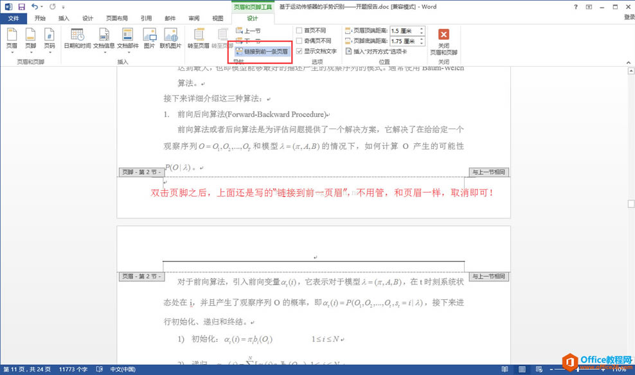Click the zoom out minus button
Image resolution: width=635 pixels, height=375 pixels.
tap(551, 369)
